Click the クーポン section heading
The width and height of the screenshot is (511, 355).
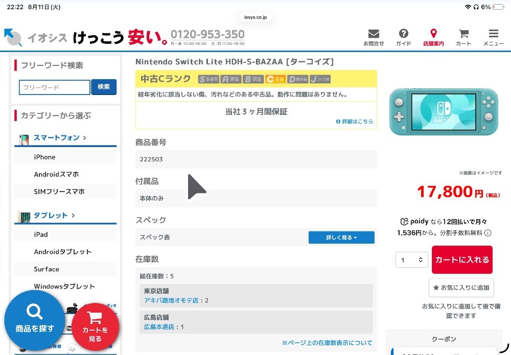tap(444, 339)
